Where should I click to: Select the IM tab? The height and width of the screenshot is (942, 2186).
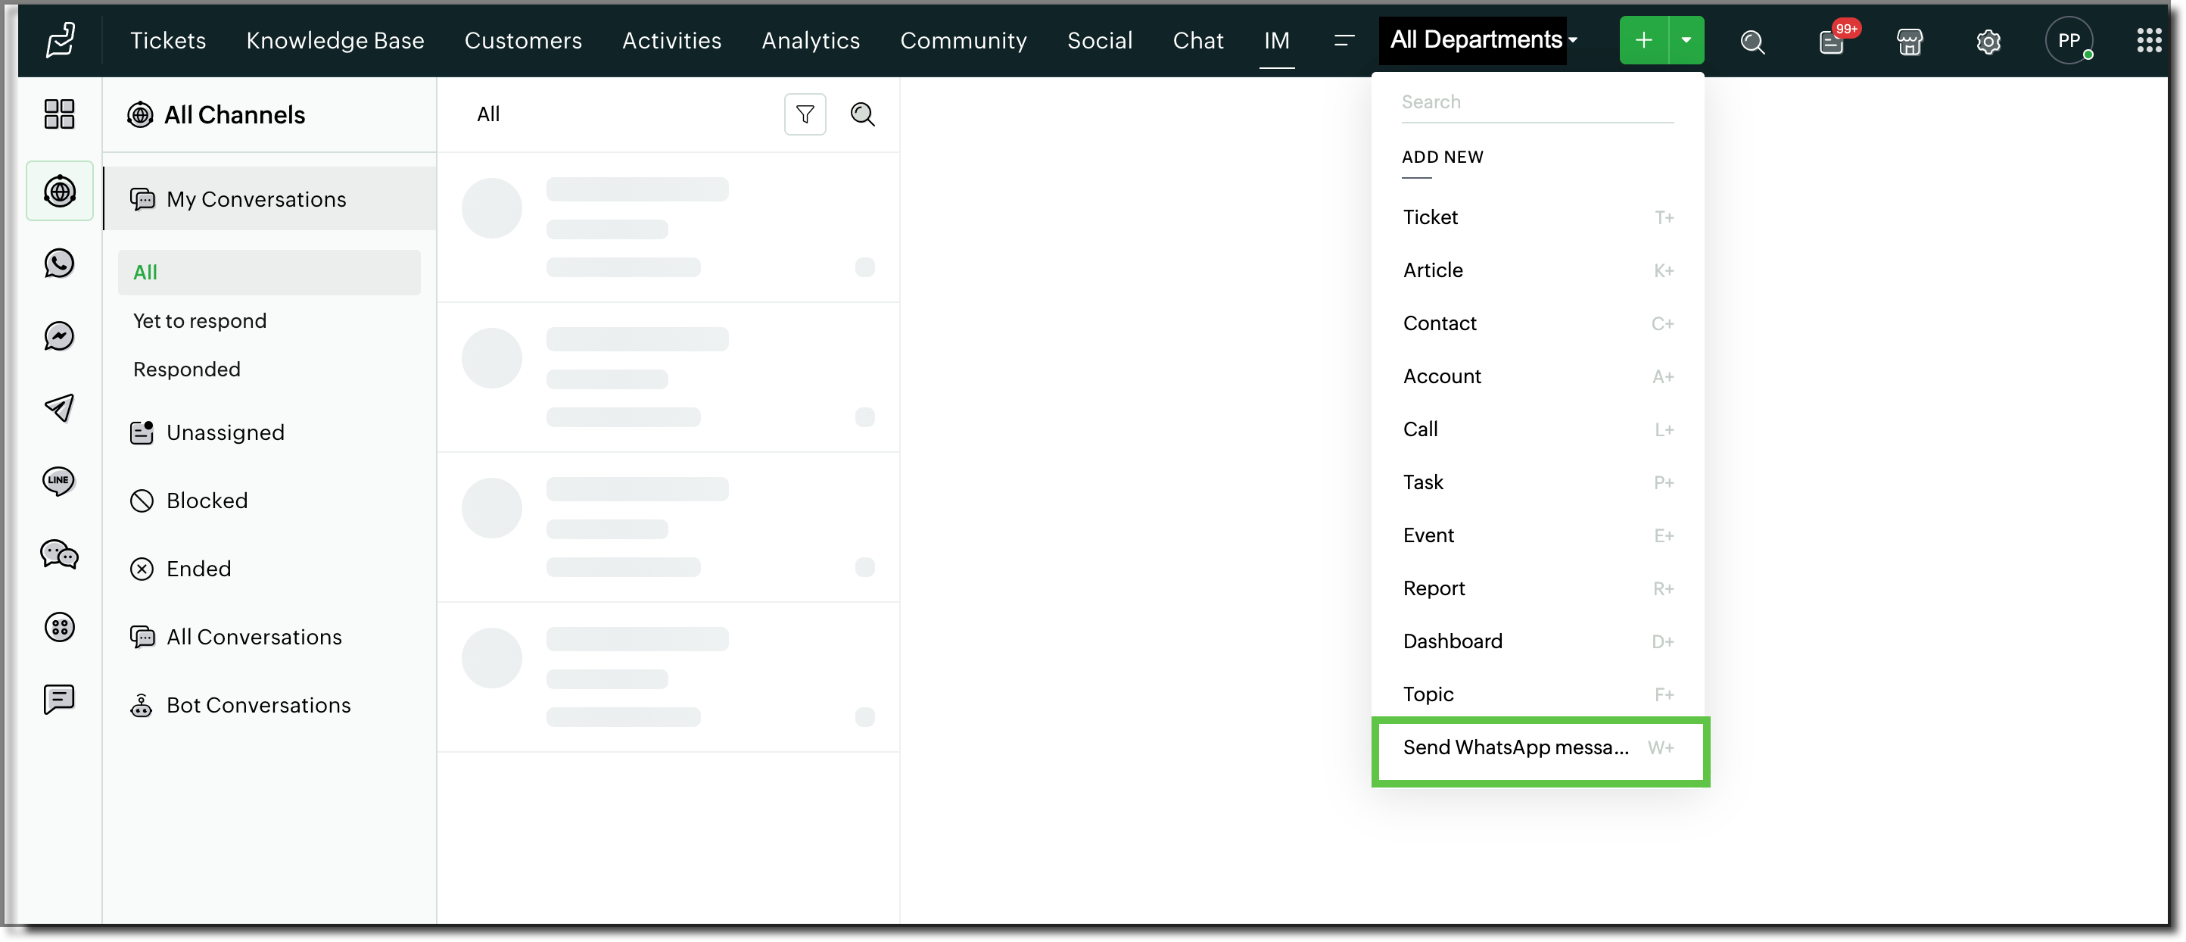(1276, 40)
